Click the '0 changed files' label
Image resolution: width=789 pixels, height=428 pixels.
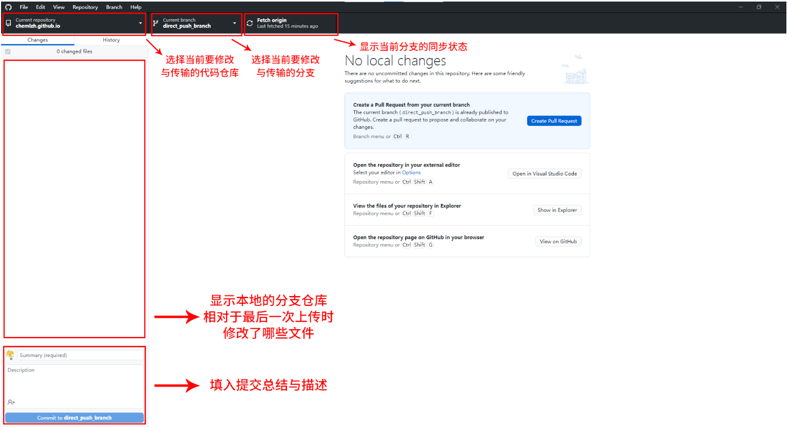click(75, 51)
